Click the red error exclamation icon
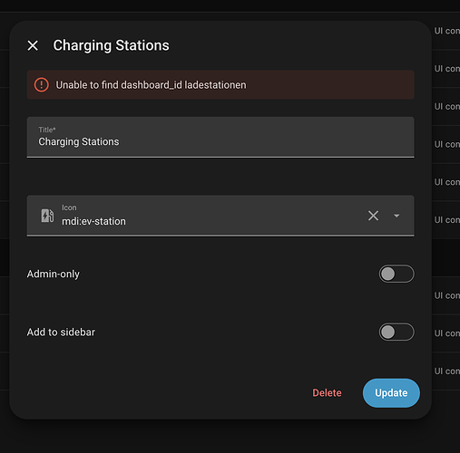Image resolution: width=460 pixels, height=453 pixels. [x=42, y=85]
